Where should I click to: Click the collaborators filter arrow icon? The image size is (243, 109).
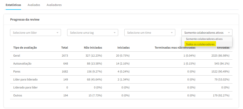229,33
